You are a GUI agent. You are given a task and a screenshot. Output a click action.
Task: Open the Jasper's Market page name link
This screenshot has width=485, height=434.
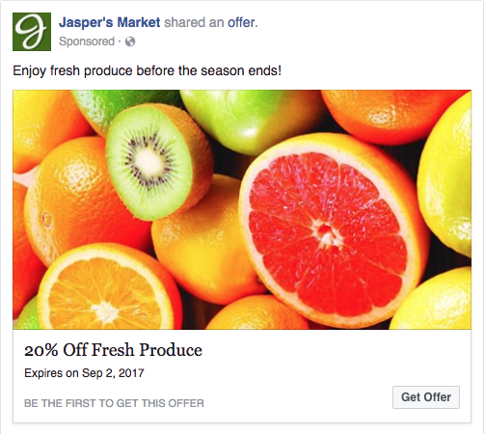tap(109, 22)
